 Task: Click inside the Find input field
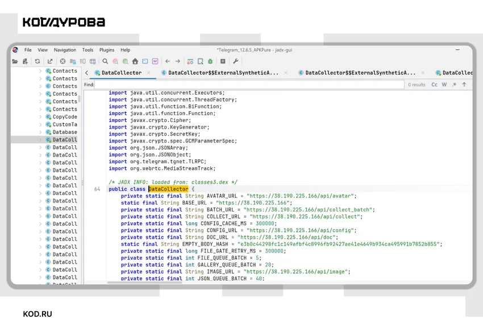(x=249, y=84)
